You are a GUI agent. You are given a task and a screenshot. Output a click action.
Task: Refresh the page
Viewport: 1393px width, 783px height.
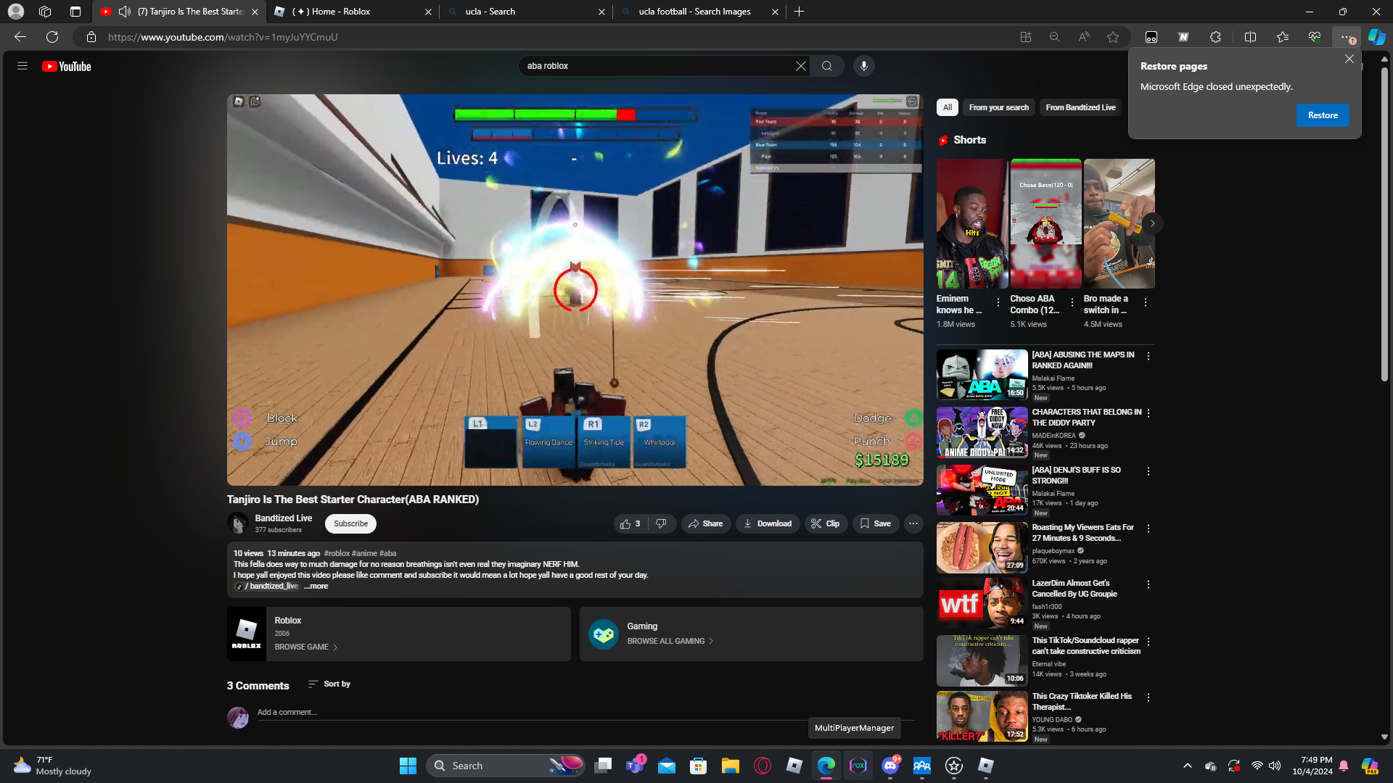[x=52, y=37]
